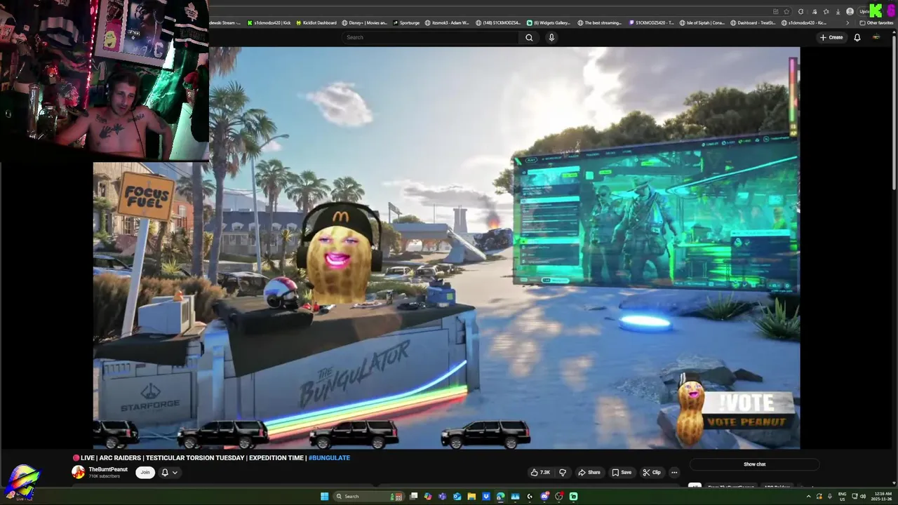Open the clock showing 12:16 AM
The width and height of the screenshot is (898, 505).
click(883, 497)
